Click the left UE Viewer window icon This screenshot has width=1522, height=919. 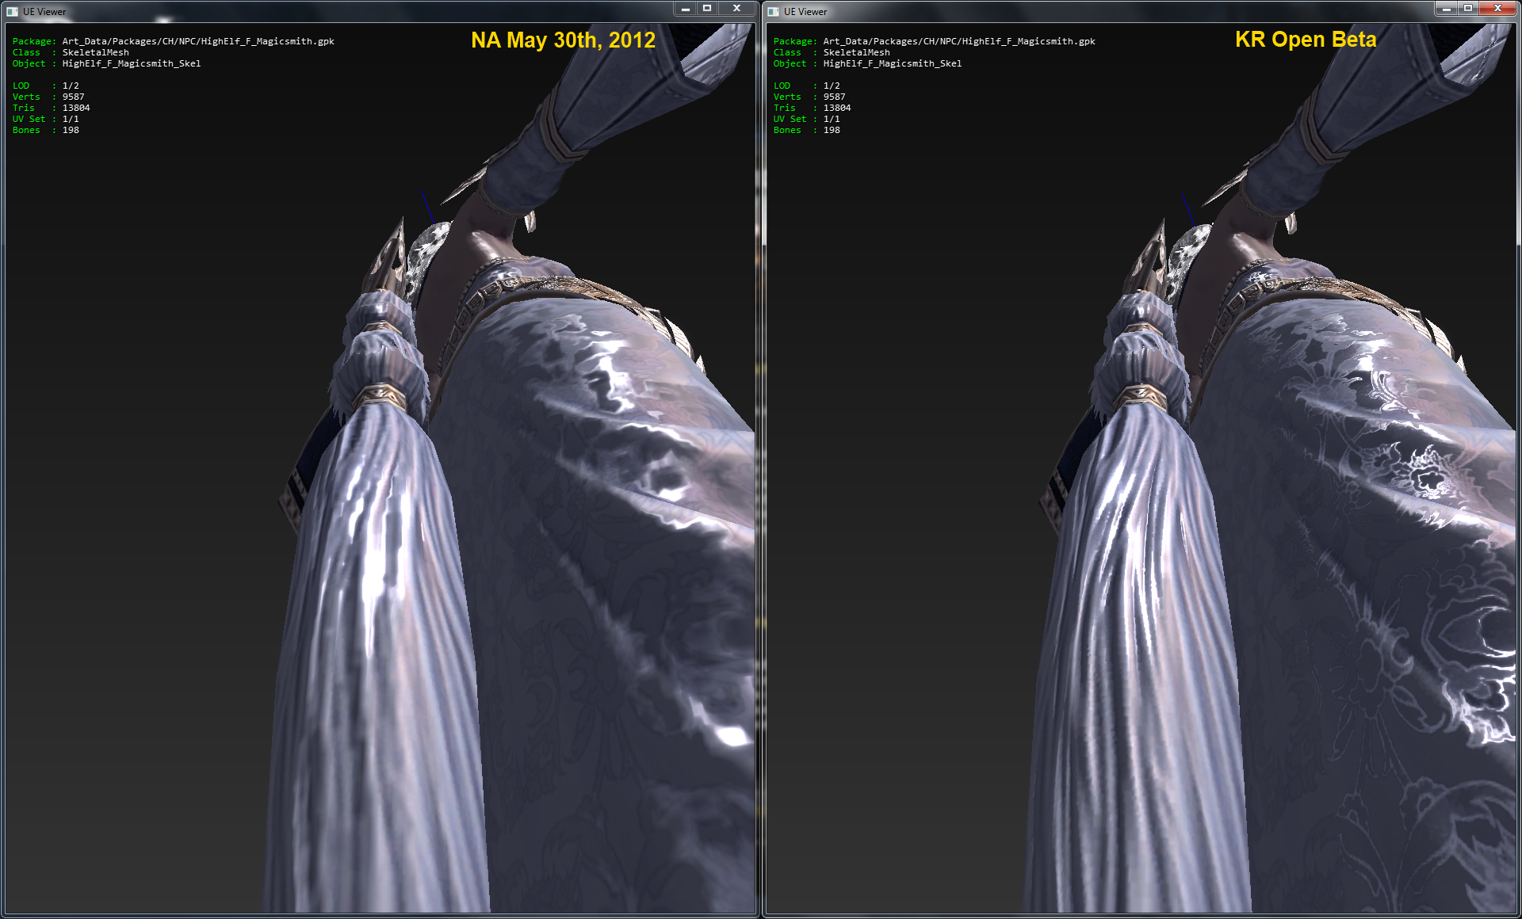click(x=12, y=11)
